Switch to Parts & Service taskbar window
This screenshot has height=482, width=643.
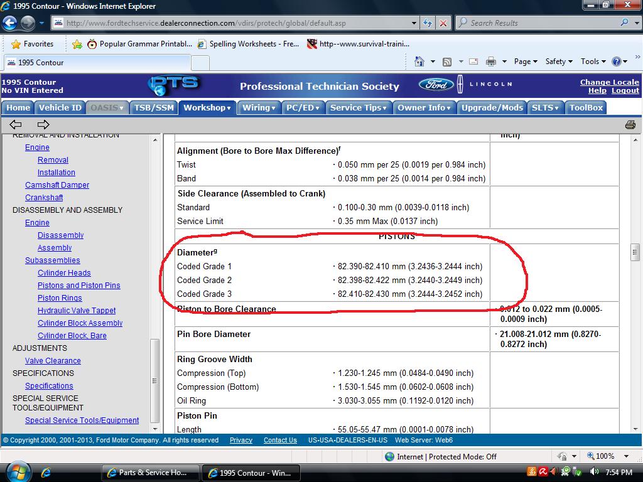click(x=150, y=473)
